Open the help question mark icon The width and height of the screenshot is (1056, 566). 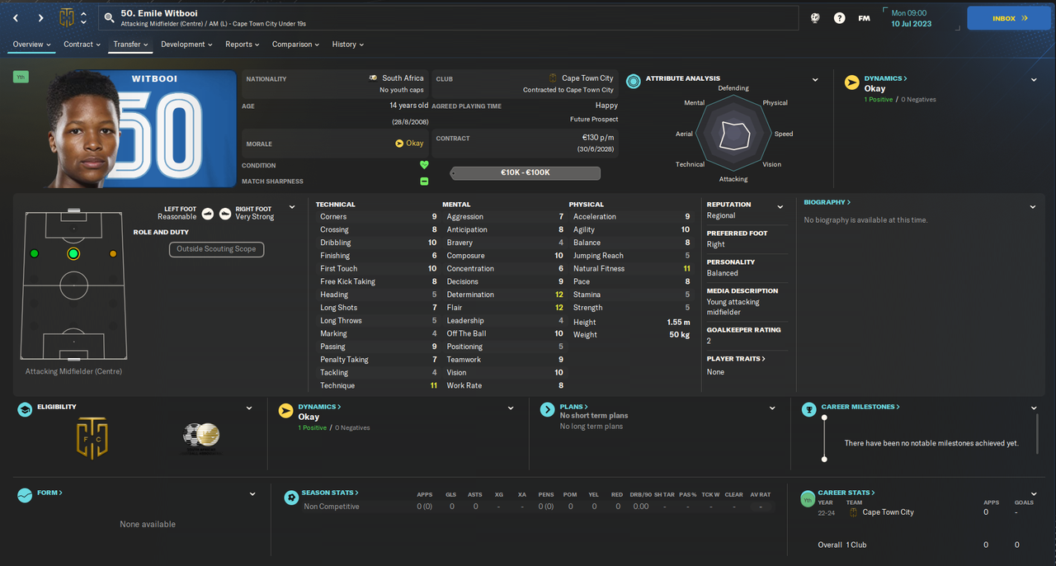[x=839, y=18]
